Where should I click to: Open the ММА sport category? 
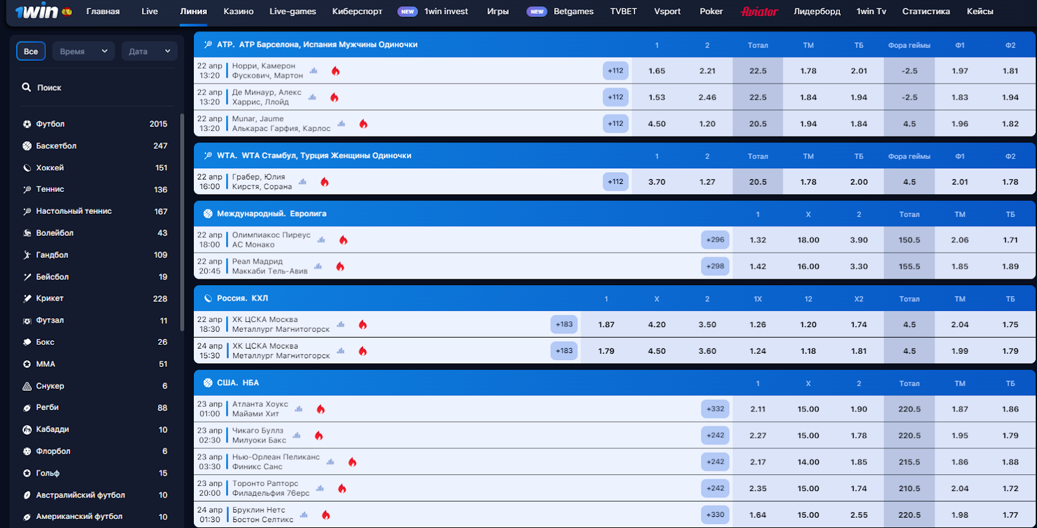pyautogui.click(x=95, y=364)
